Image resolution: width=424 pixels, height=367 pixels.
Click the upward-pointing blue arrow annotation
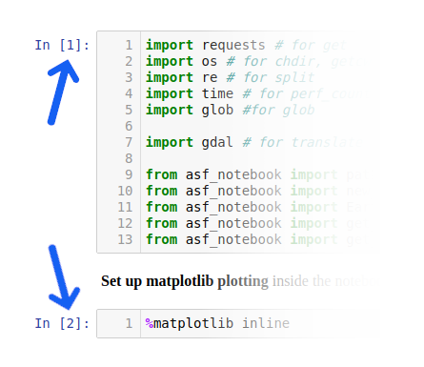click(x=63, y=92)
